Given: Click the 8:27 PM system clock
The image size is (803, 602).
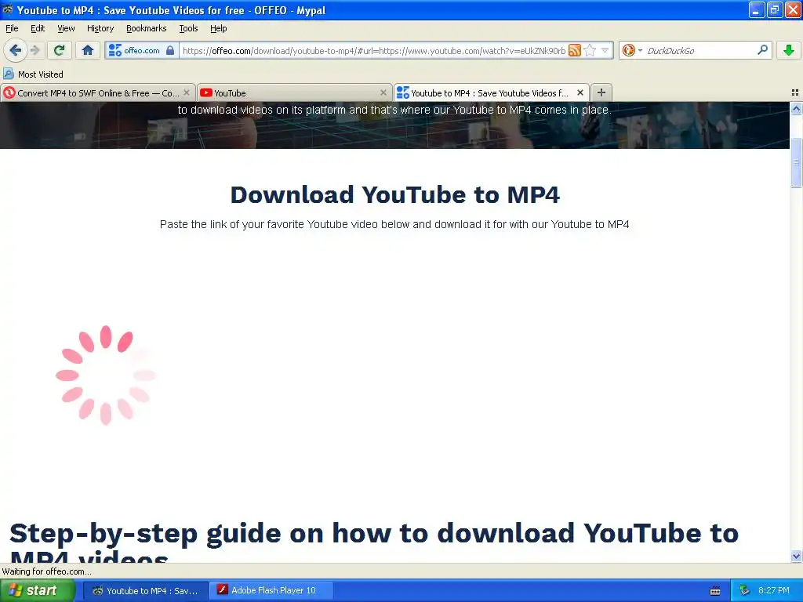Looking at the screenshot, I should [x=774, y=591].
